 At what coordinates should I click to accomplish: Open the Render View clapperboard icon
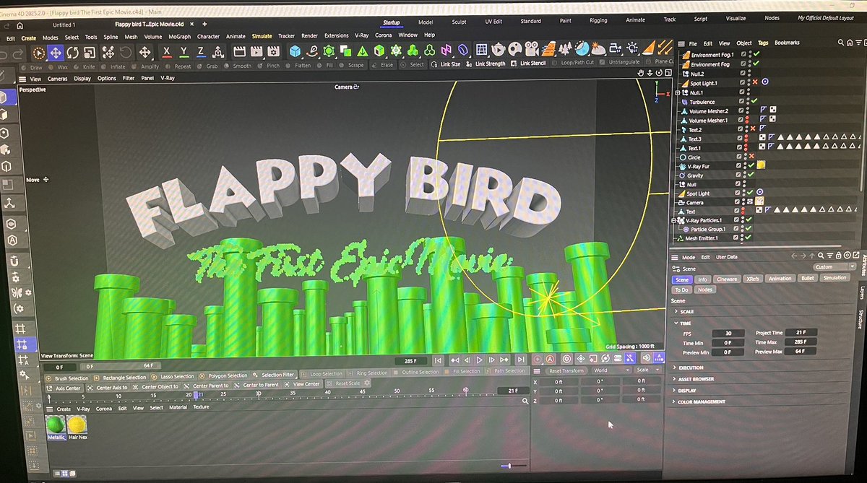pos(238,51)
